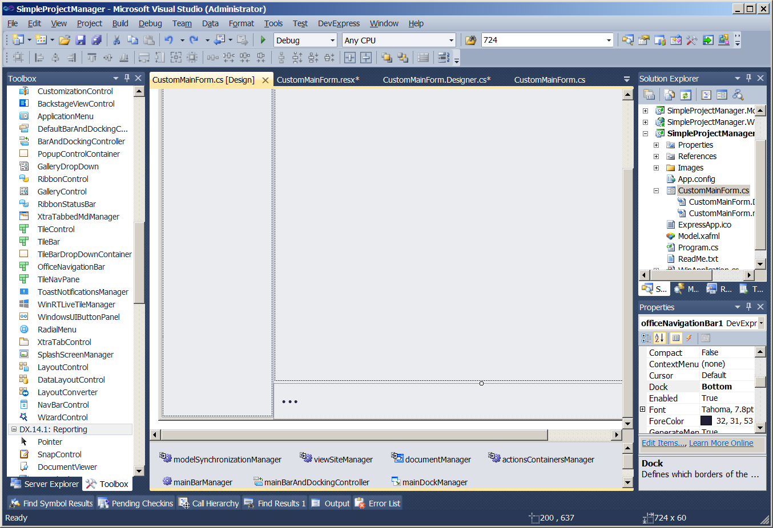Click the Center Horizontally layout icon
The image size is (773, 528).
point(350,57)
